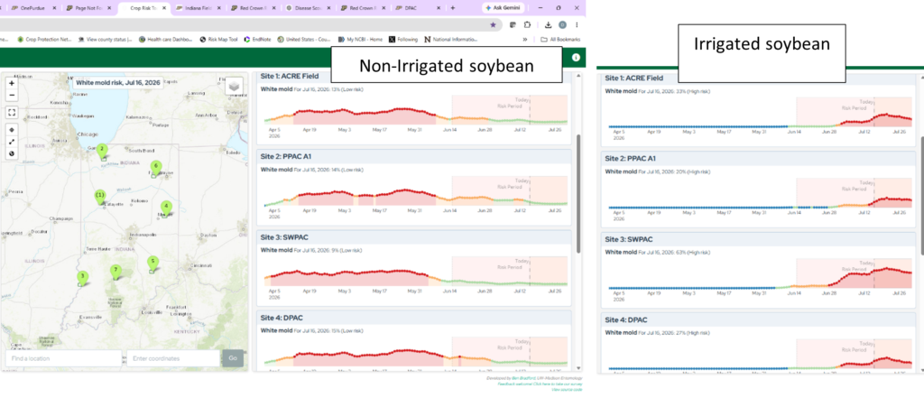Open the map layers selector
Image resolution: width=924 pixels, height=407 pixels.
[234, 87]
